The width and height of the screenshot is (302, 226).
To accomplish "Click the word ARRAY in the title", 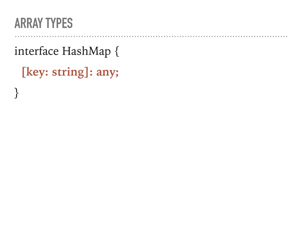I will click(29, 23).
